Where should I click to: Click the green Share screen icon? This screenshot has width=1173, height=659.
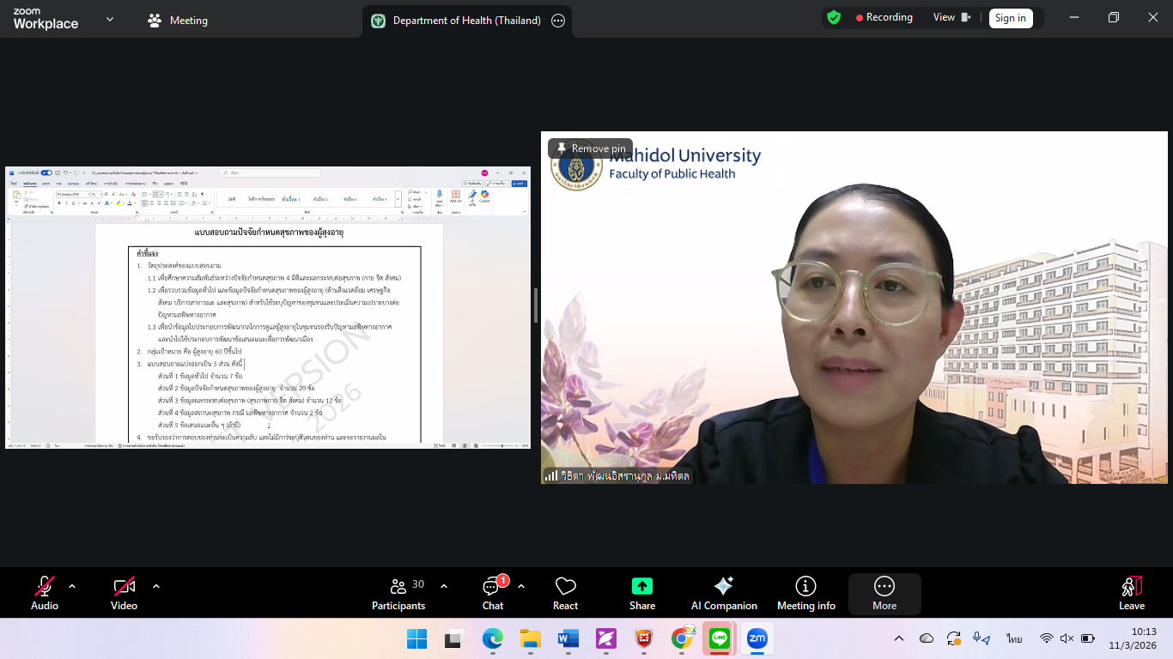click(x=642, y=586)
